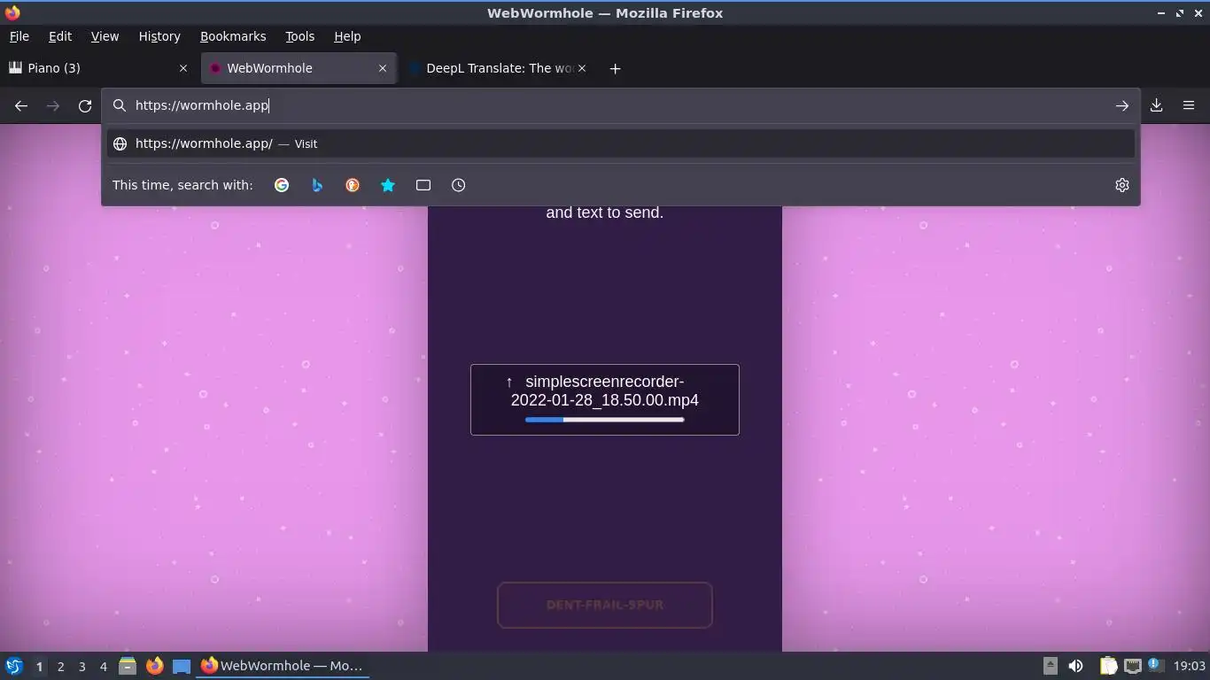Open the LXQt start menu
This screenshot has width=1210, height=680.
click(x=13, y=666)
